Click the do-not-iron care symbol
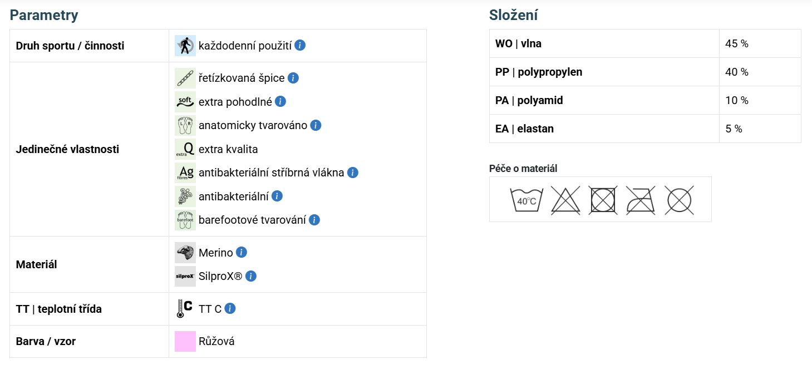The height and width of the screenshot is (374, 812). pos(641,200)
